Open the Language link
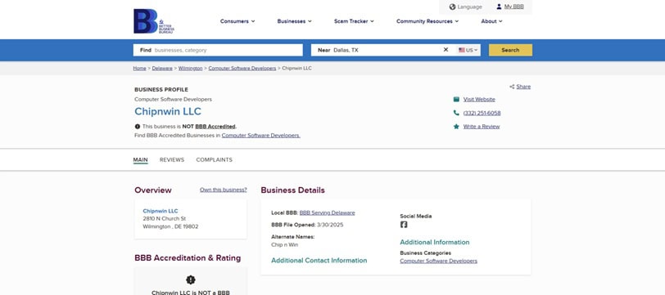Screen dimensions: 665x295 point(470,7)
